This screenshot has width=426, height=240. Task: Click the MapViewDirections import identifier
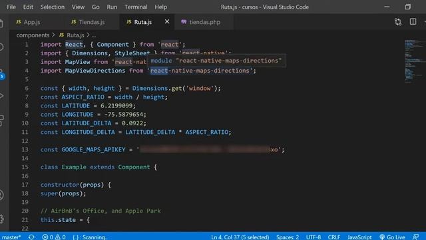95,71
